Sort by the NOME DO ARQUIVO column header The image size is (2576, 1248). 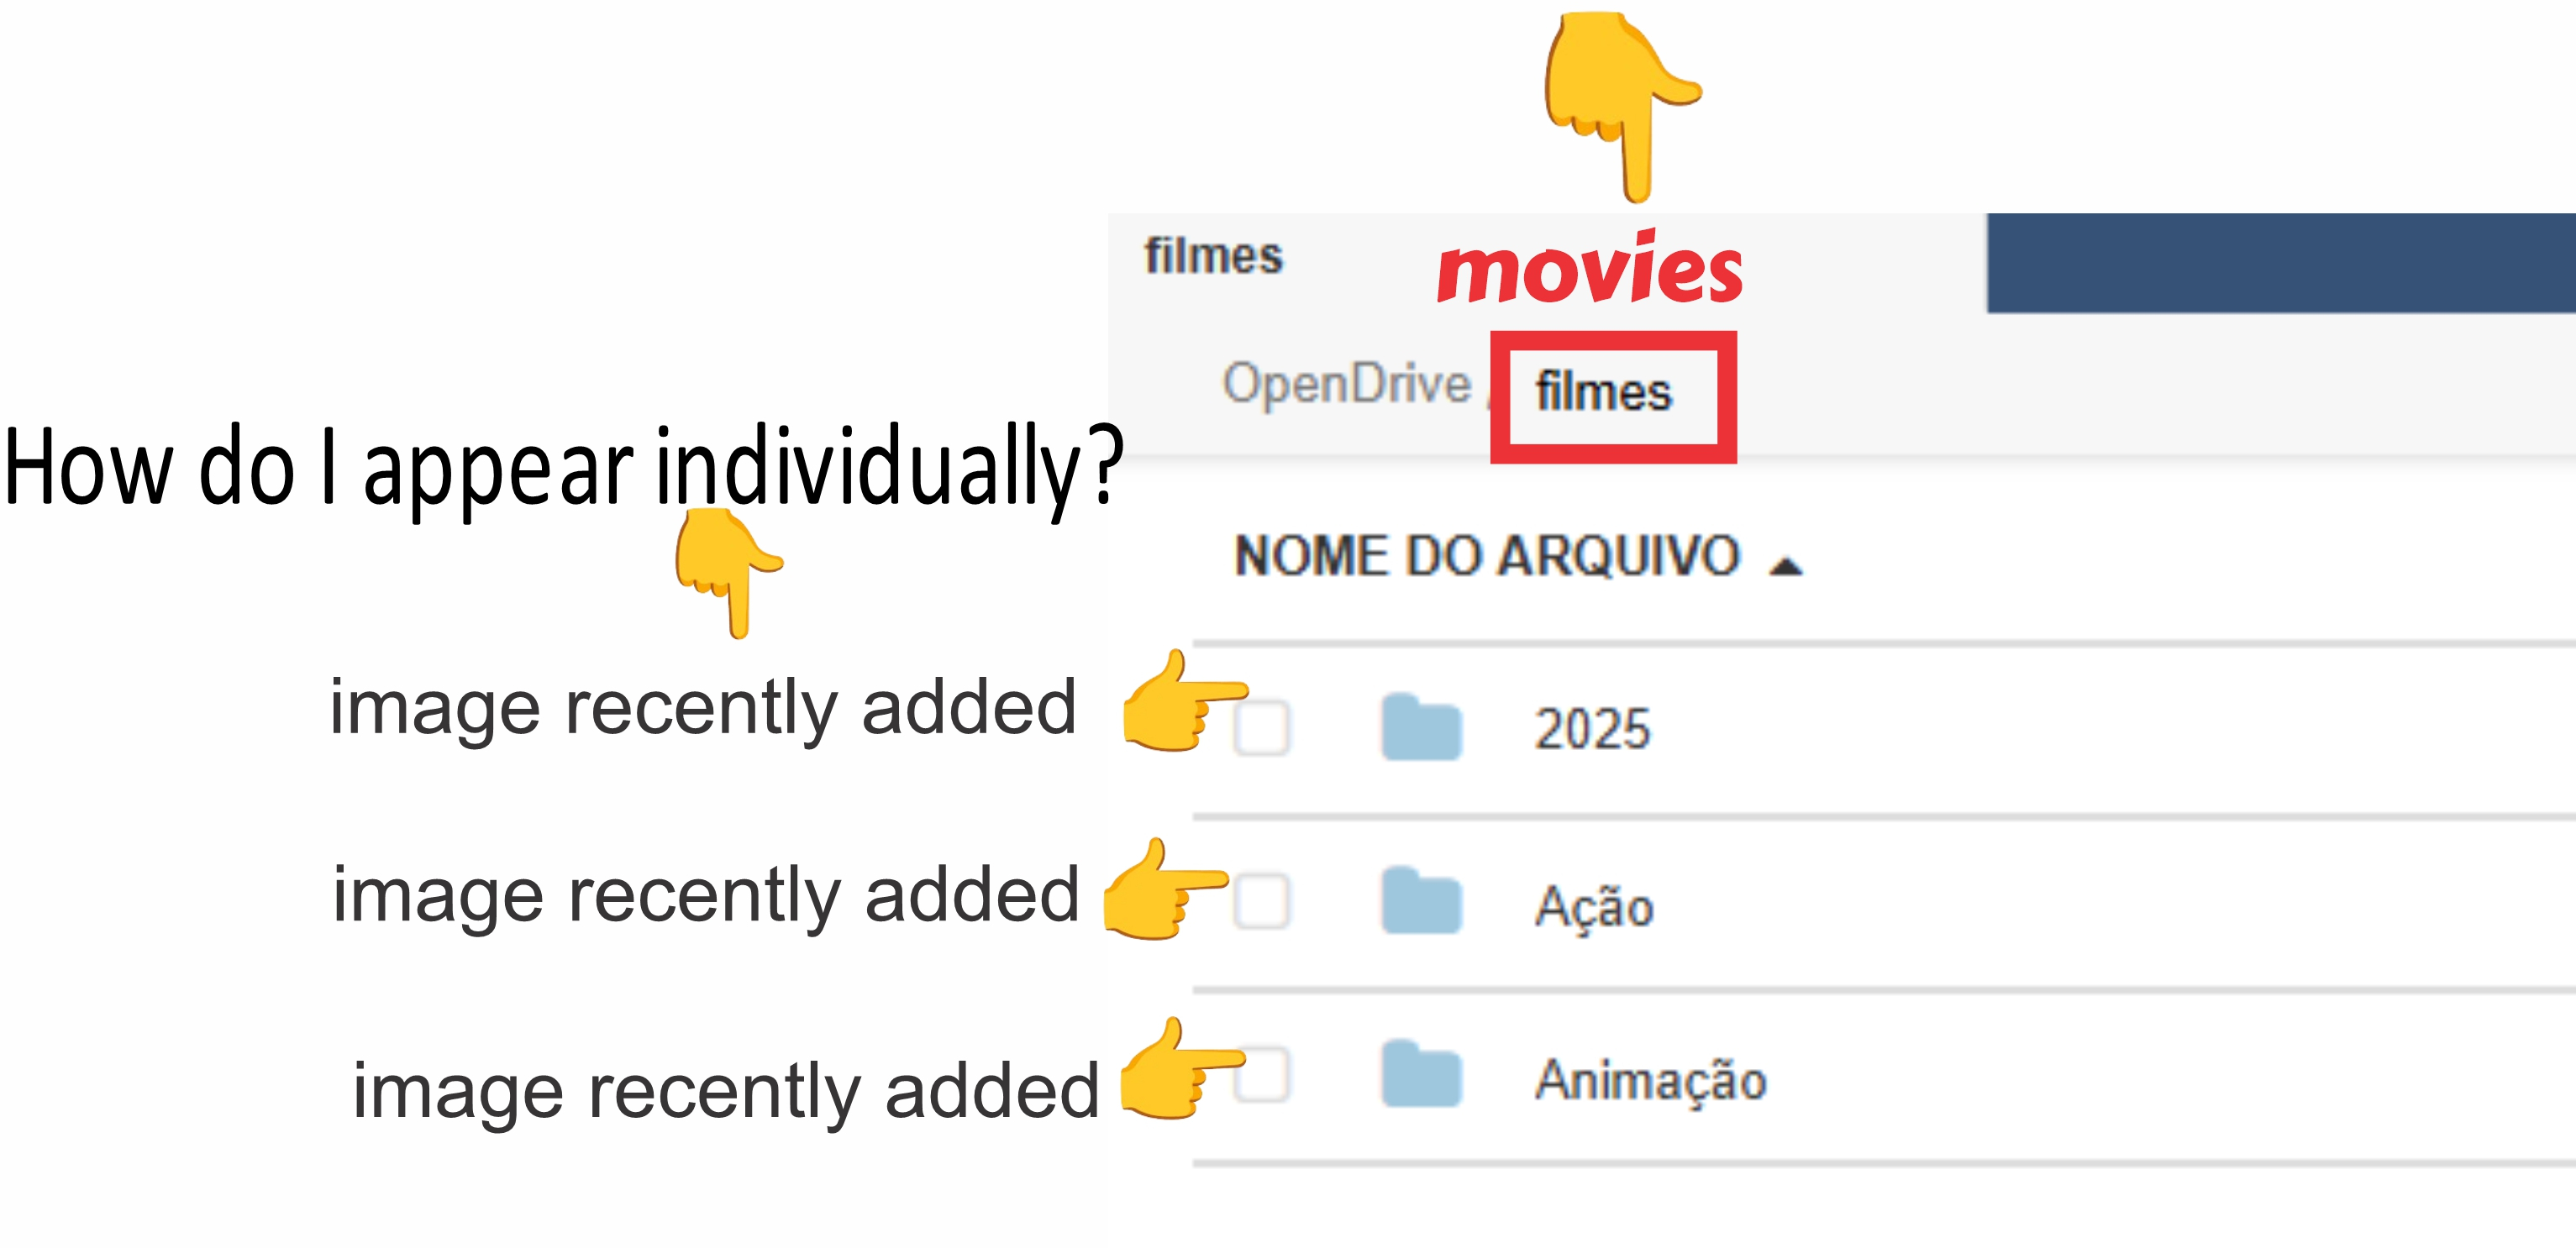1487,557
